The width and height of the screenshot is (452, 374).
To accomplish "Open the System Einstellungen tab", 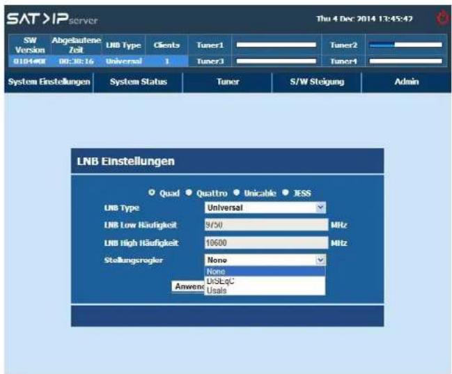I will [49, 82].
